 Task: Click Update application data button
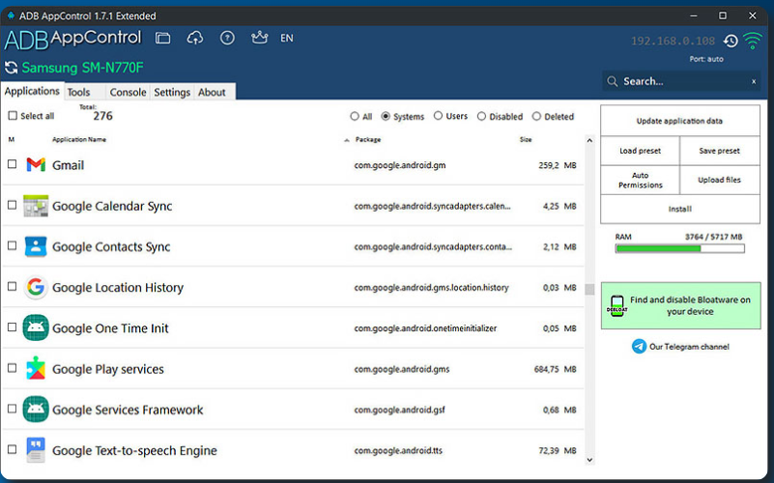click(x=679, y=121)
